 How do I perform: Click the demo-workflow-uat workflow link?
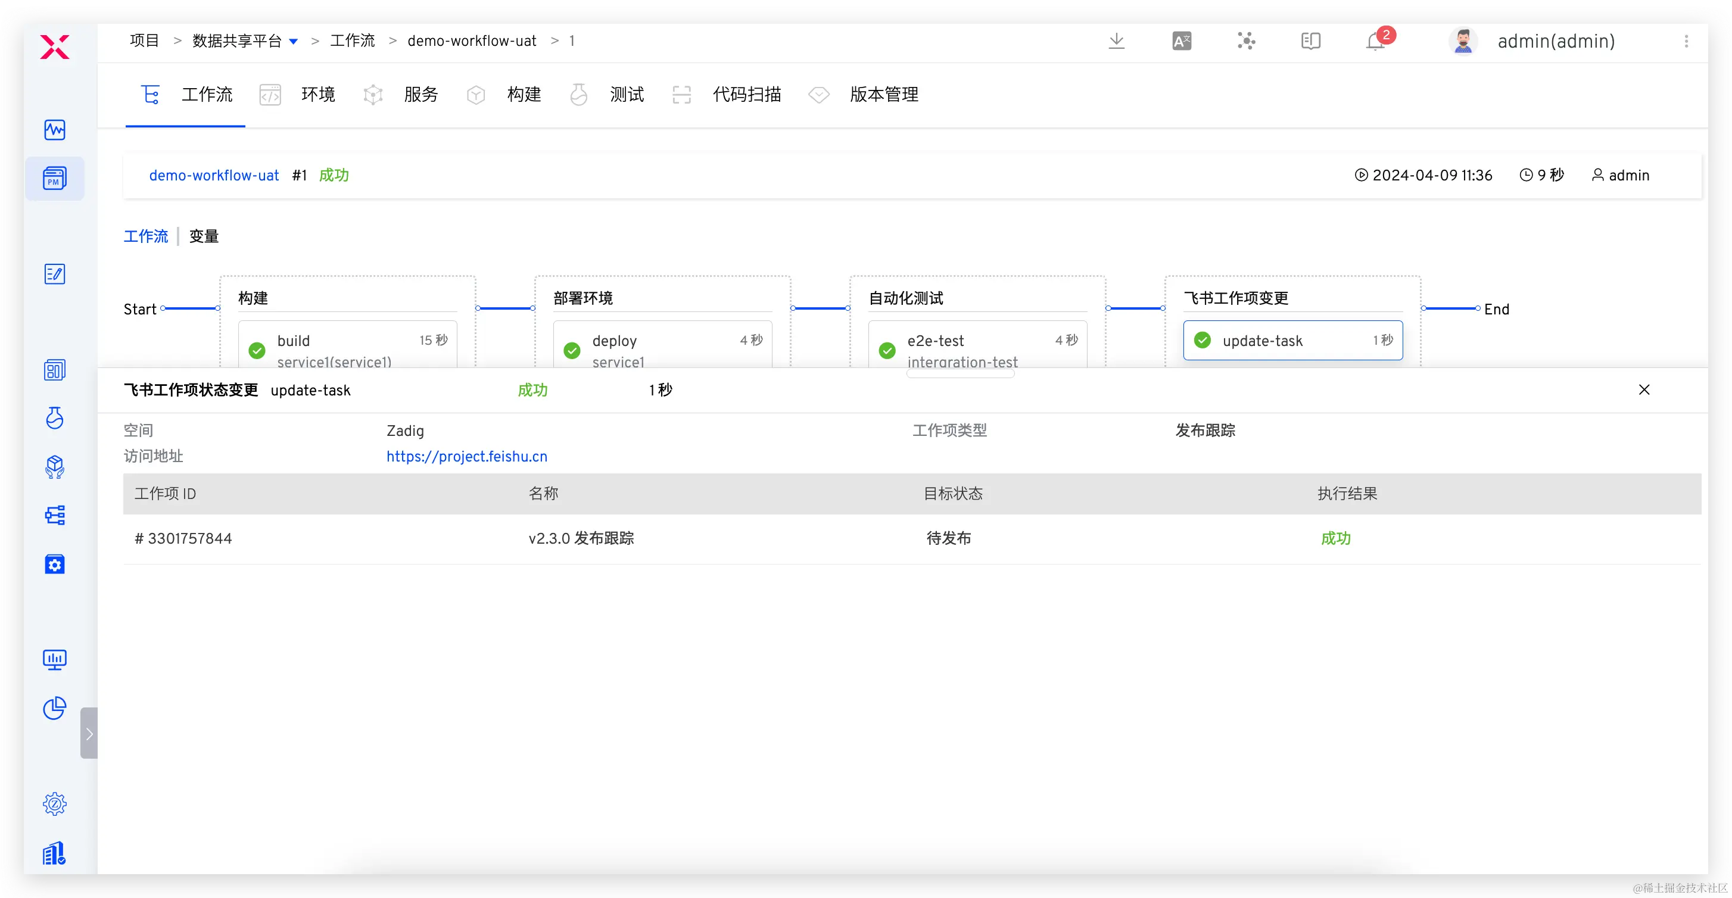pyautogui.click(x=214, y=176)
